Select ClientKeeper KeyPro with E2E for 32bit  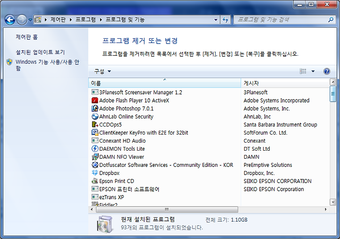pos(144,133)
